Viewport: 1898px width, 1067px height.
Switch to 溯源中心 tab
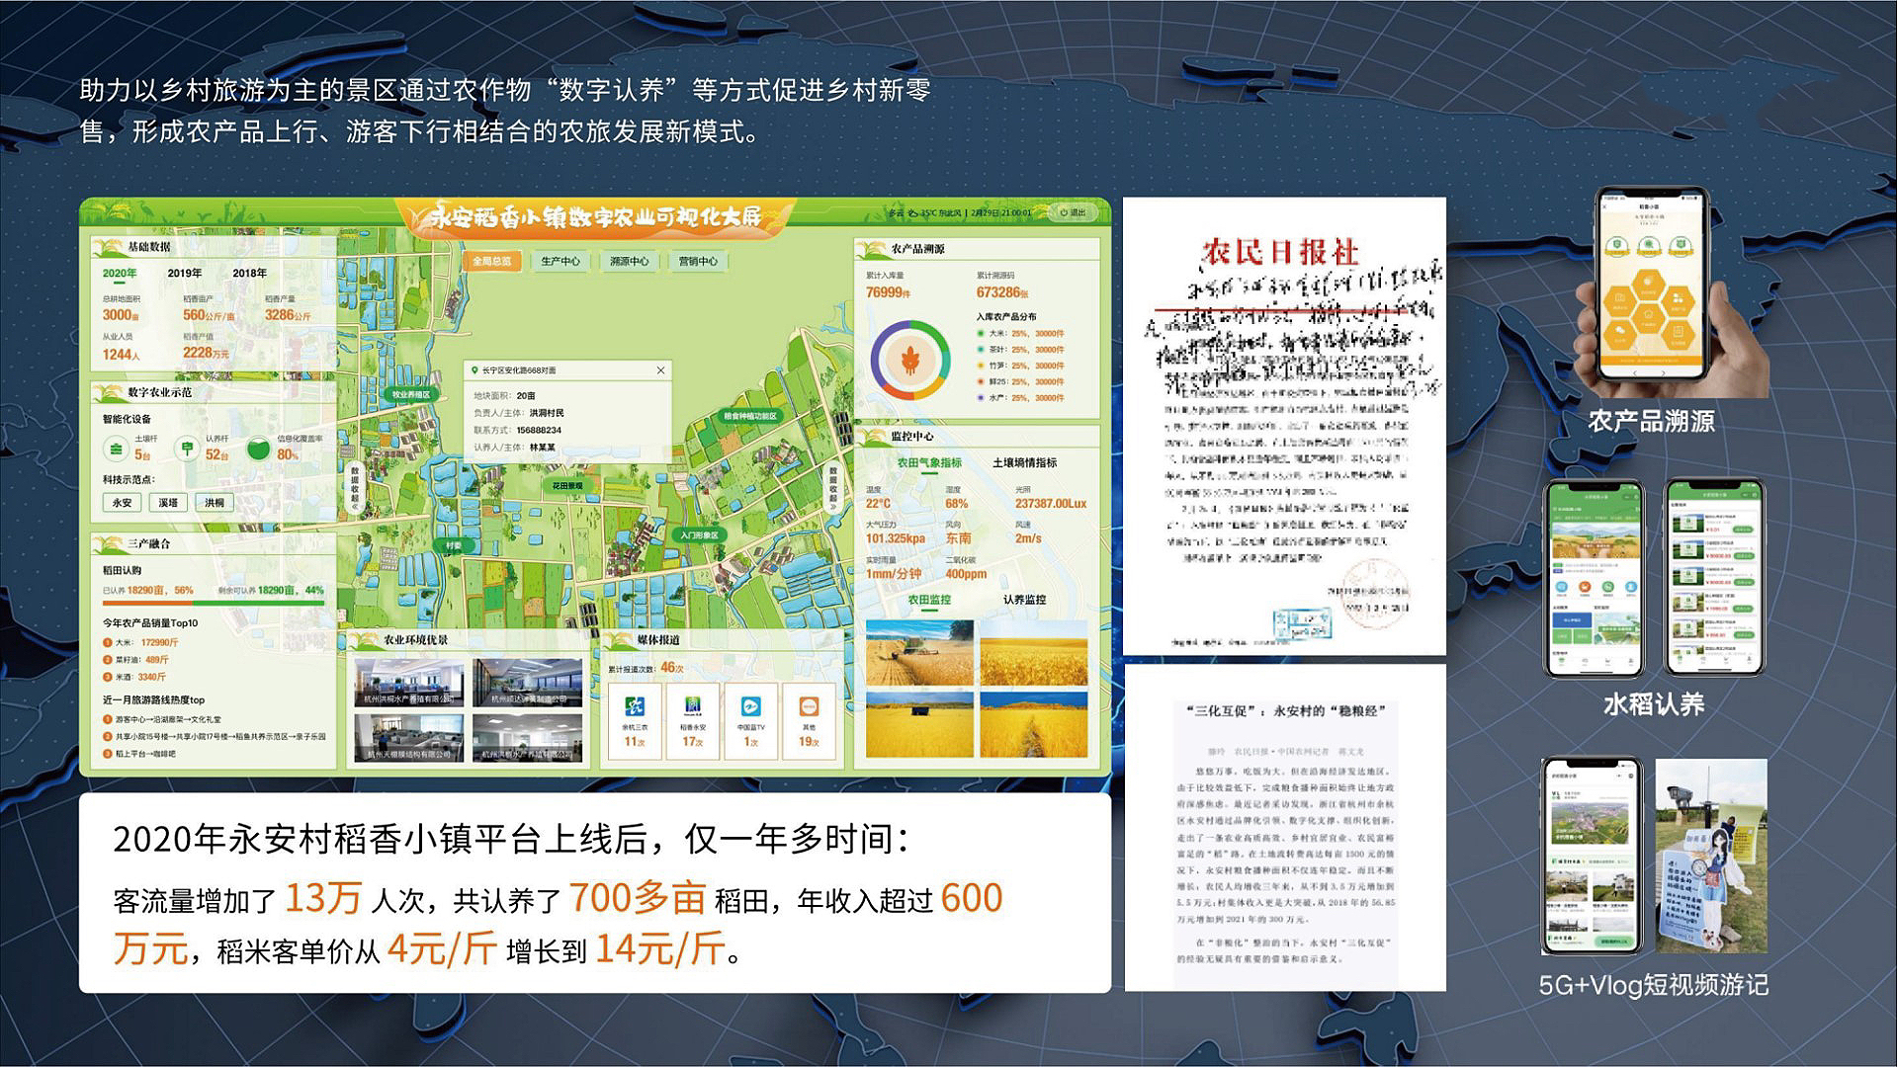[630, 261]
